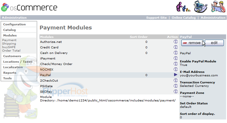This screenshot has height=123, width=227.
Task: Select Order Total under Modules
Action: (11, 51)
